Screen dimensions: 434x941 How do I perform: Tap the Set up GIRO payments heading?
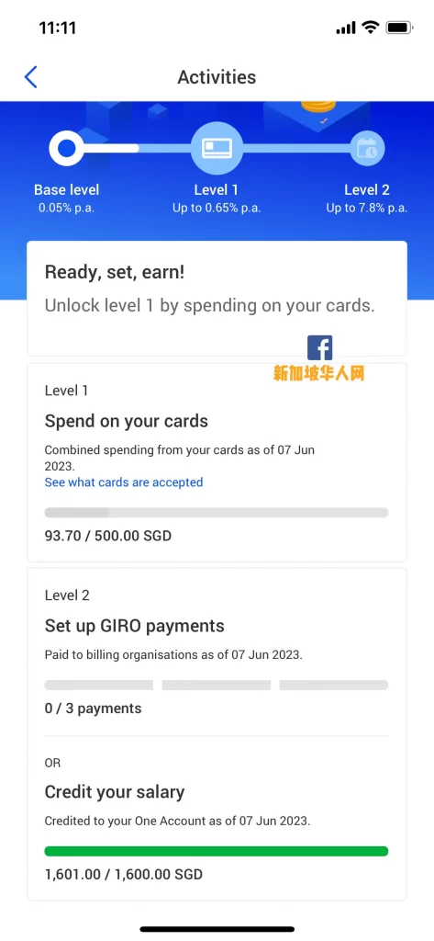pos(135,626)
